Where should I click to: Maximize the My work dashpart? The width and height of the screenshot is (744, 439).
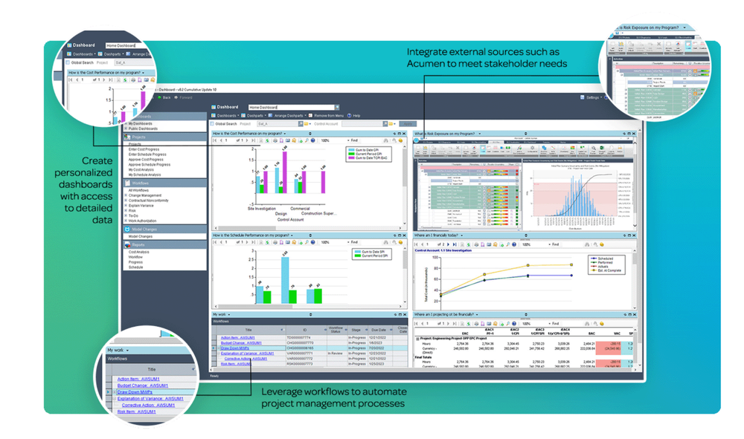399,314
